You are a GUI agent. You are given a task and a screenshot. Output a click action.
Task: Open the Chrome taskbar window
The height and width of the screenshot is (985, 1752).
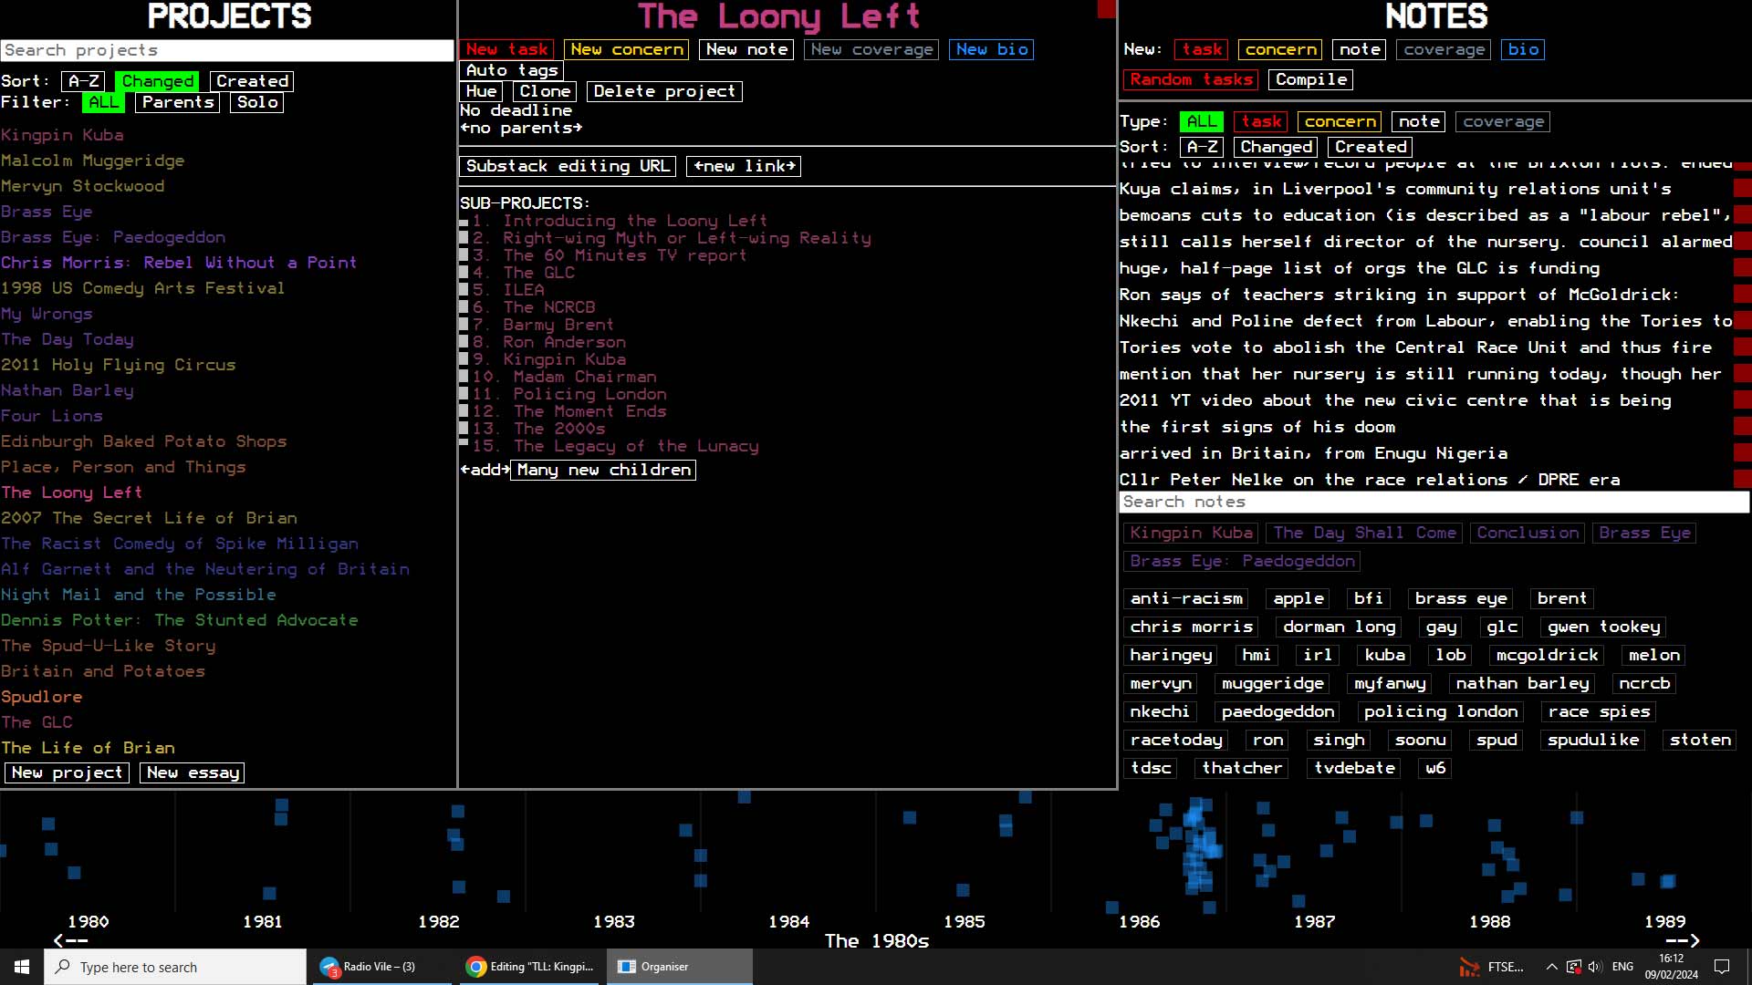coord(530,967)
